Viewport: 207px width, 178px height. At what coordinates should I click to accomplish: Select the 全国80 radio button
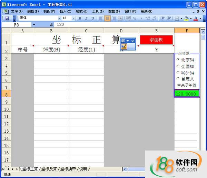pos(178,66)
